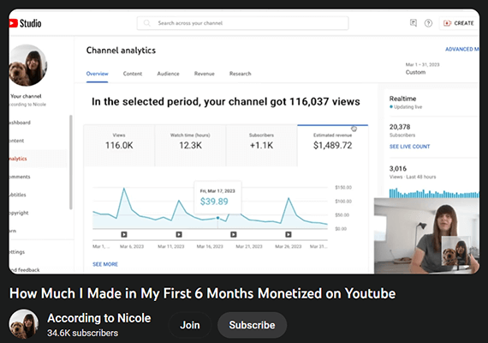Open Subtitles in the sidebar
The image size is (488, 343).
(x=18, y=195)
